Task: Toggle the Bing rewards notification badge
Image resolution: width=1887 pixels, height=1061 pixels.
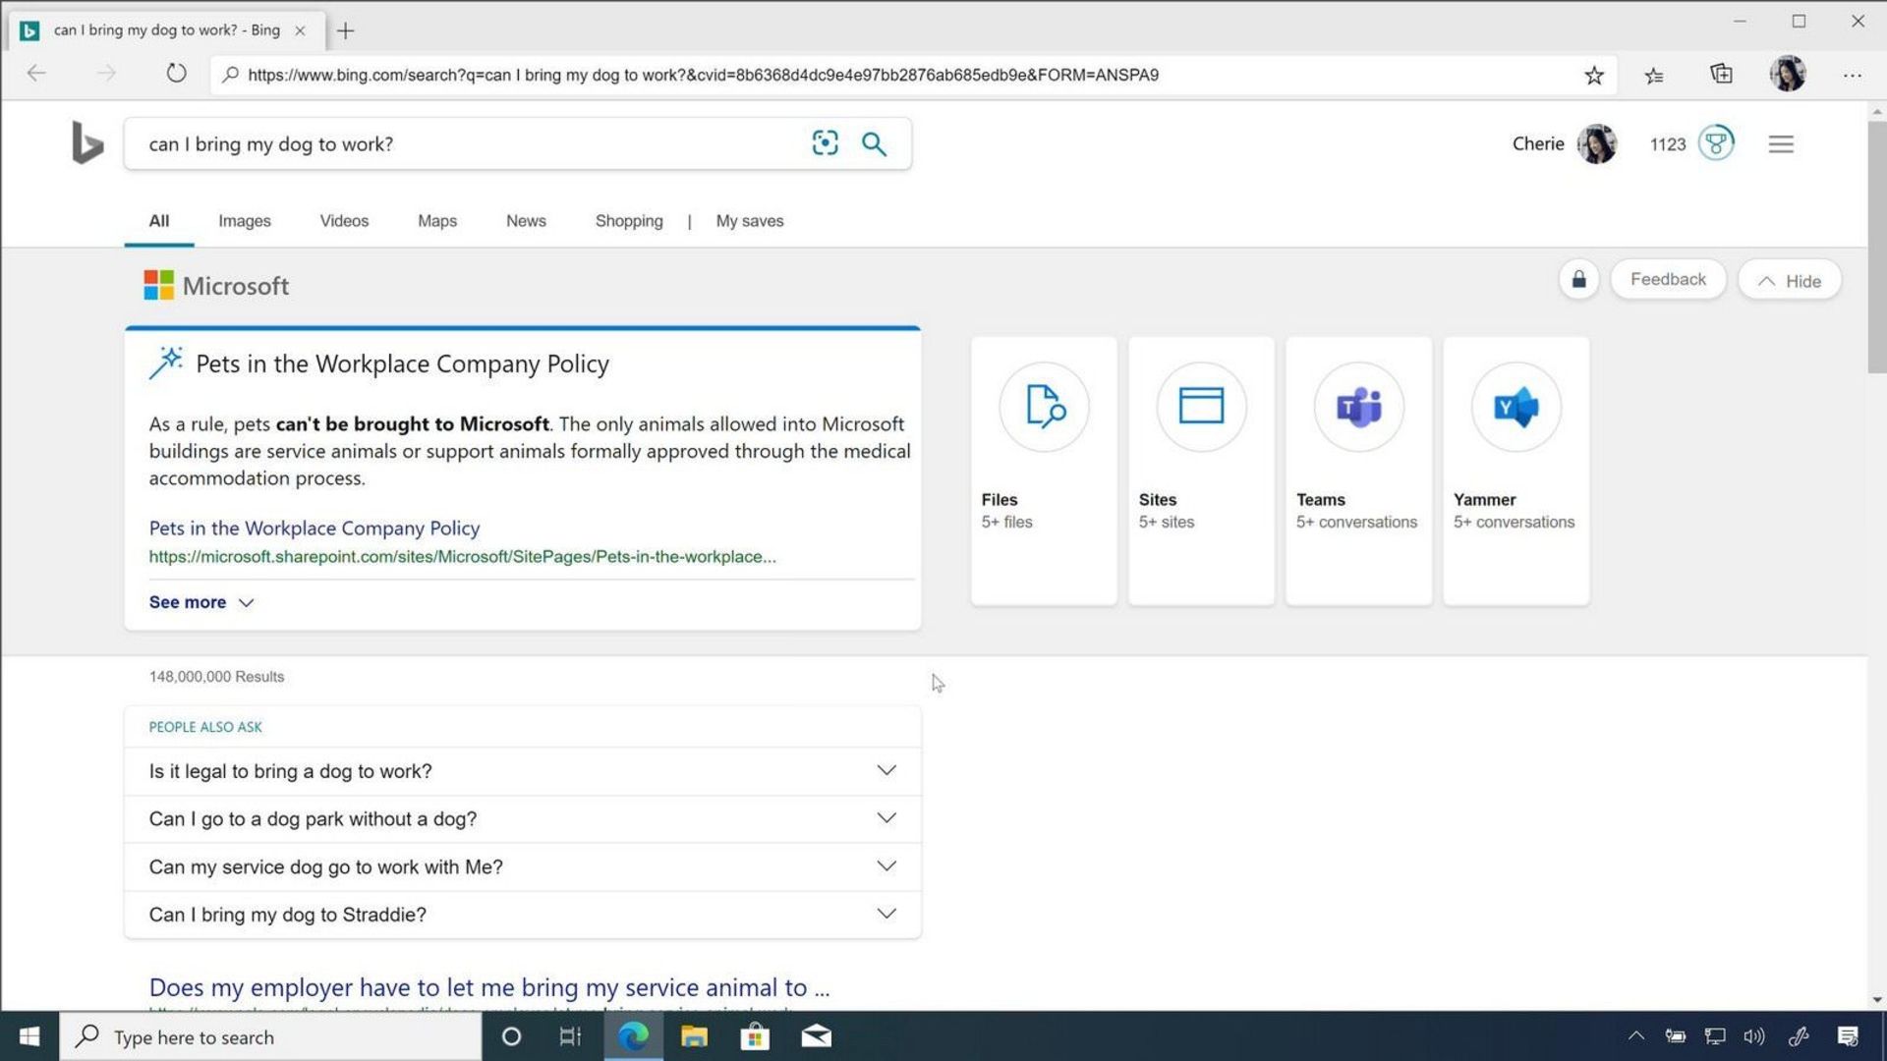Action: [1715, 143]
